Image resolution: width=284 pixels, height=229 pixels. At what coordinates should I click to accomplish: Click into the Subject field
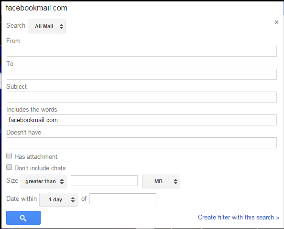[x=142, y=97]
